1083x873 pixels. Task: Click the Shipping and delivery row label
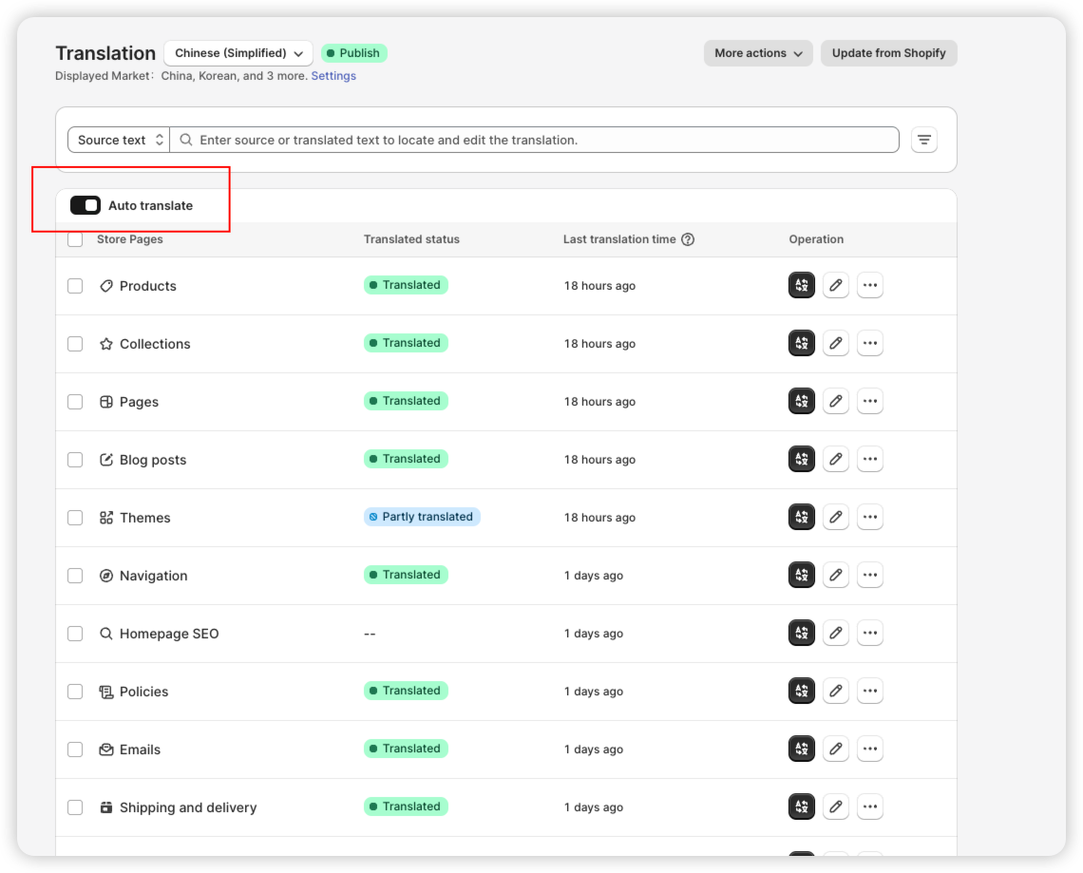(188, 808)
